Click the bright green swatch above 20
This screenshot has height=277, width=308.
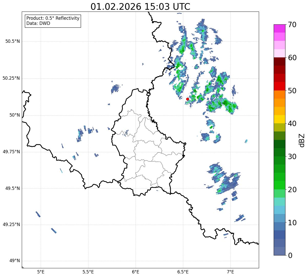(x=280, y=185)
